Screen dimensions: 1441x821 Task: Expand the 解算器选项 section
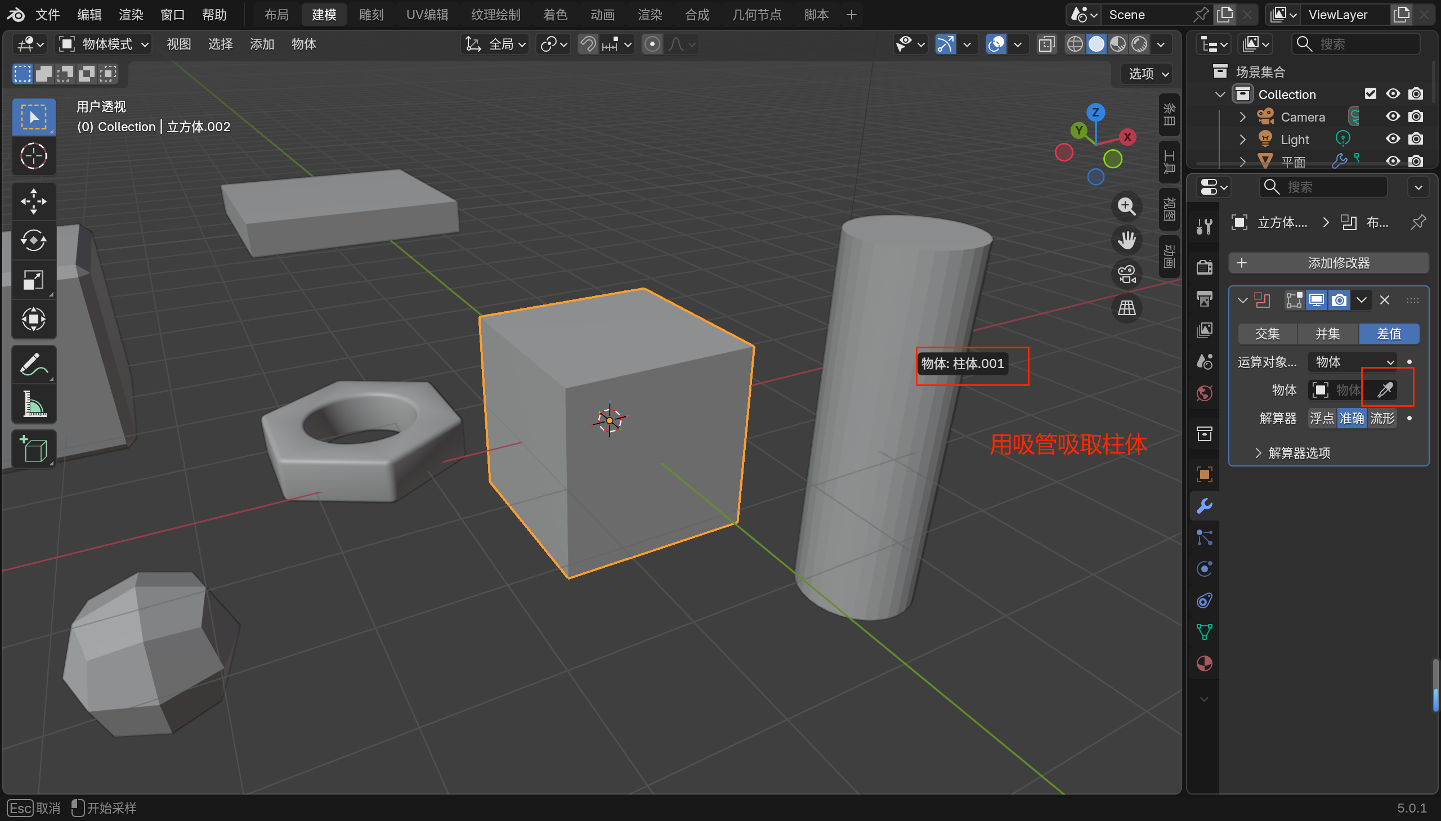tap(1291, 453)
